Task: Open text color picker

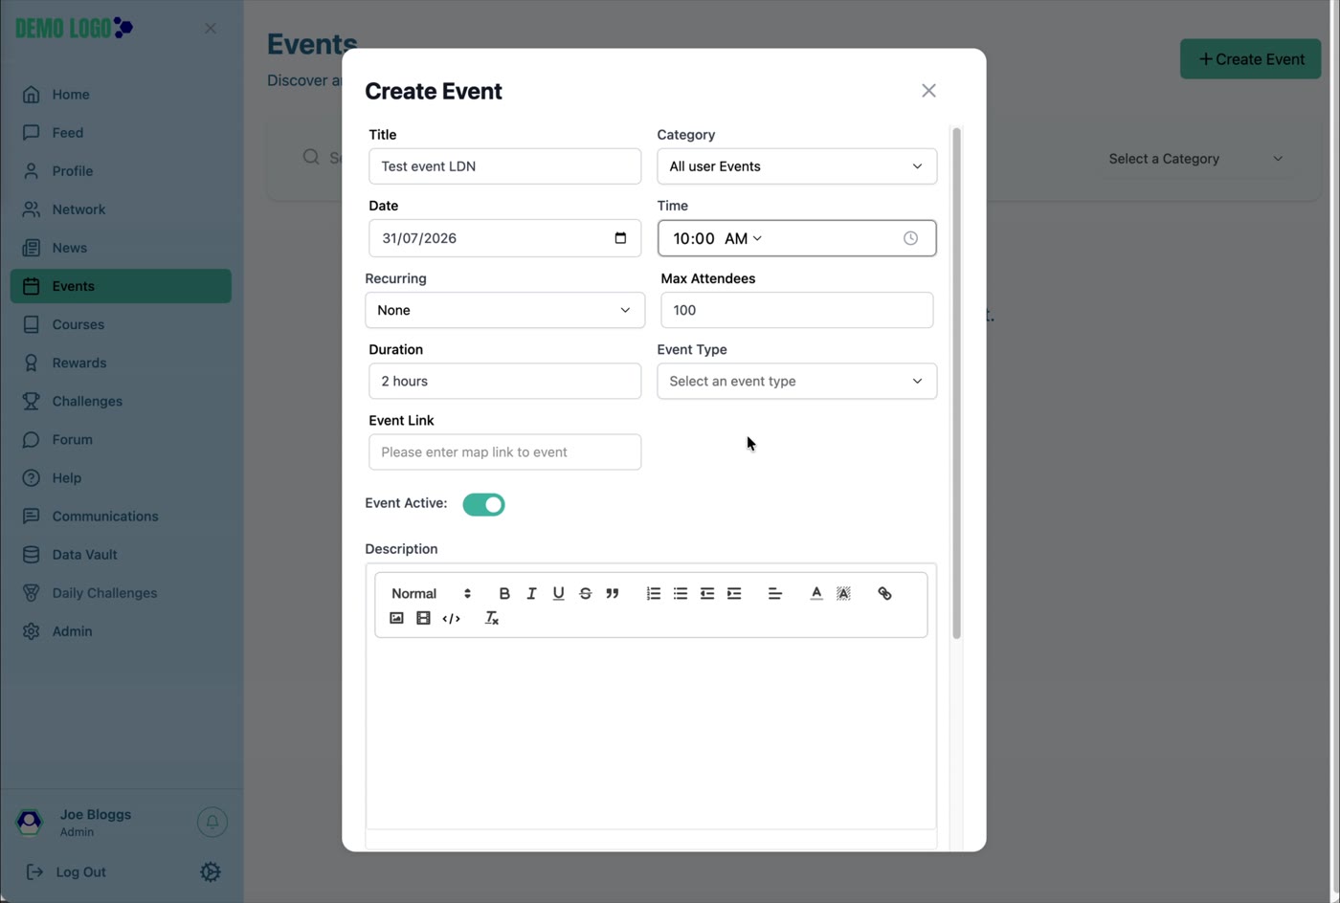Action: (x=815, y=593)
